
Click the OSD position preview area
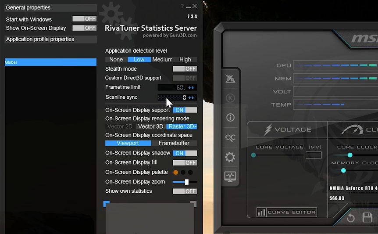[x=150, y=218]
